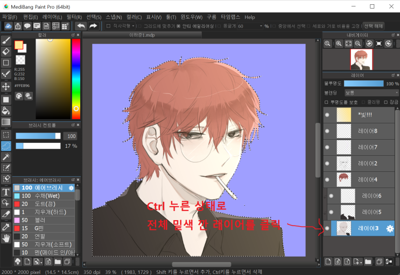Switch to the 이하준1.mdp document tab
This screenshot has height=275, width=400.
pos(142,35)
